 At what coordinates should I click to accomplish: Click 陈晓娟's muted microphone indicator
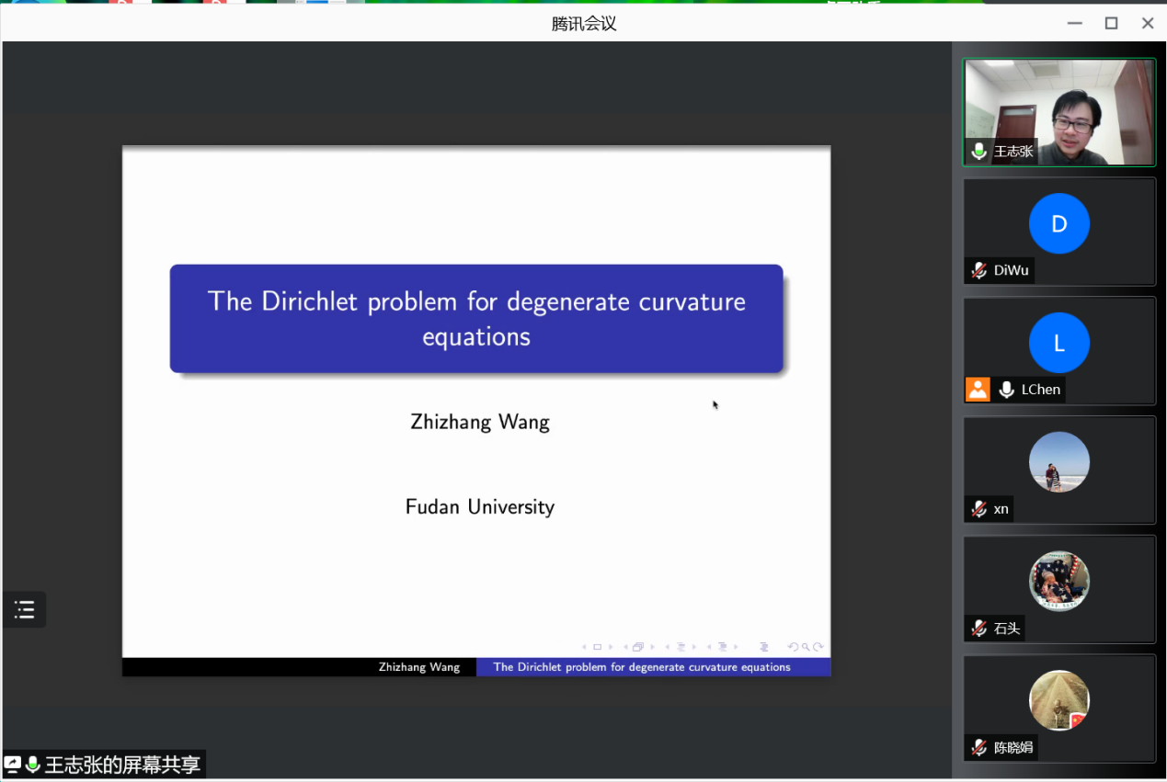[979, 748]
